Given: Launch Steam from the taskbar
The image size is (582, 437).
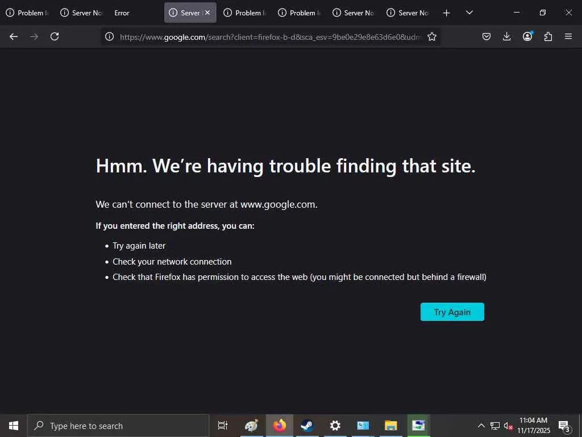Looking at the screenshot, I should pos(307,426).
